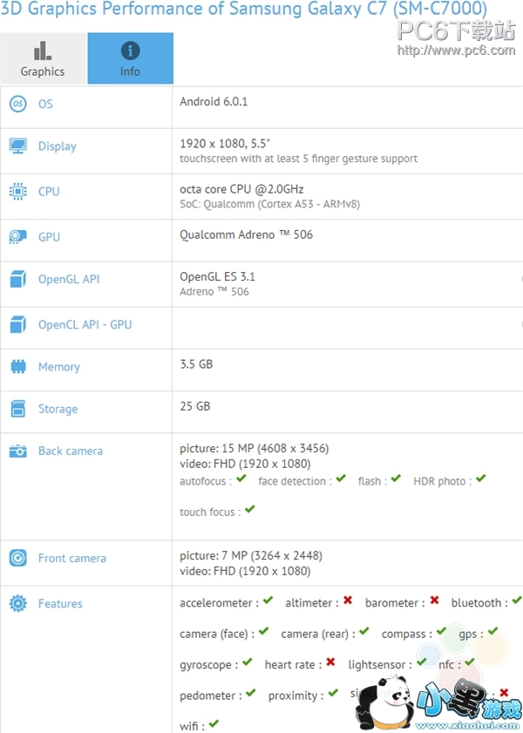Viewport: 523px width, 733px height.
Task: Click the touch focus green checkmark
Action: 250,509
